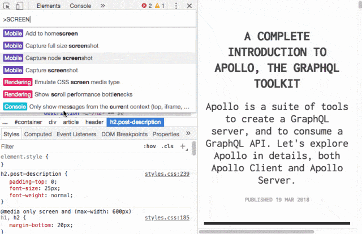Toggle the :hov element state button
Image resolution: width=362 pixels, height=234 pixels.
click(x=149, y=146)
